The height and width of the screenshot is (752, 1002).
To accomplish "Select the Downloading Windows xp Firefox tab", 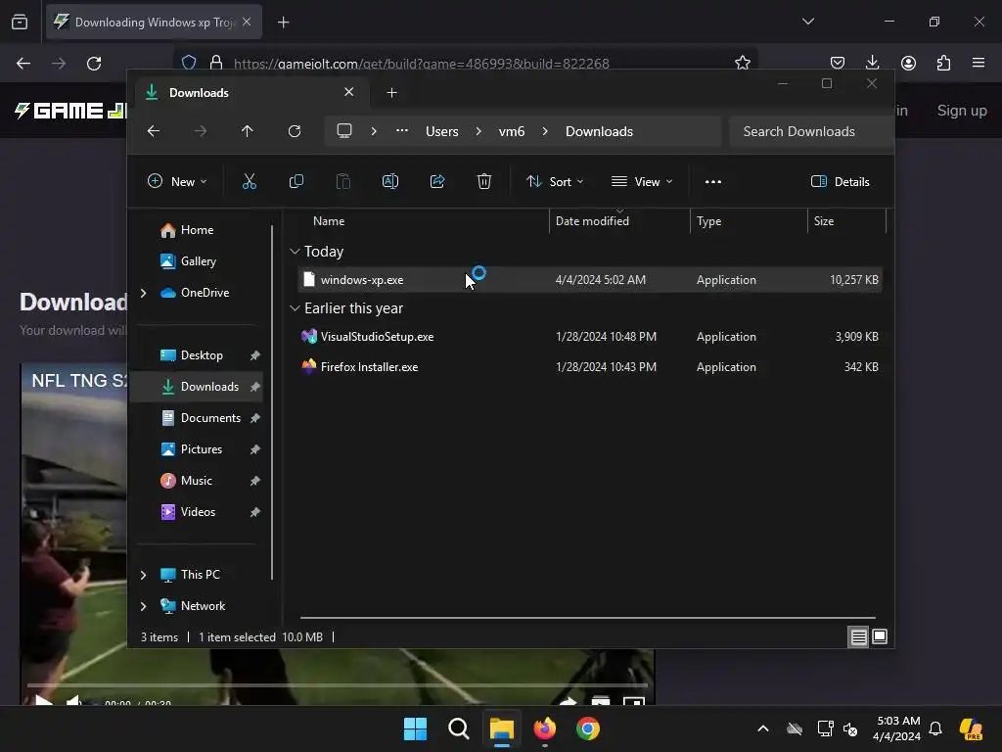I will point(154,23).
